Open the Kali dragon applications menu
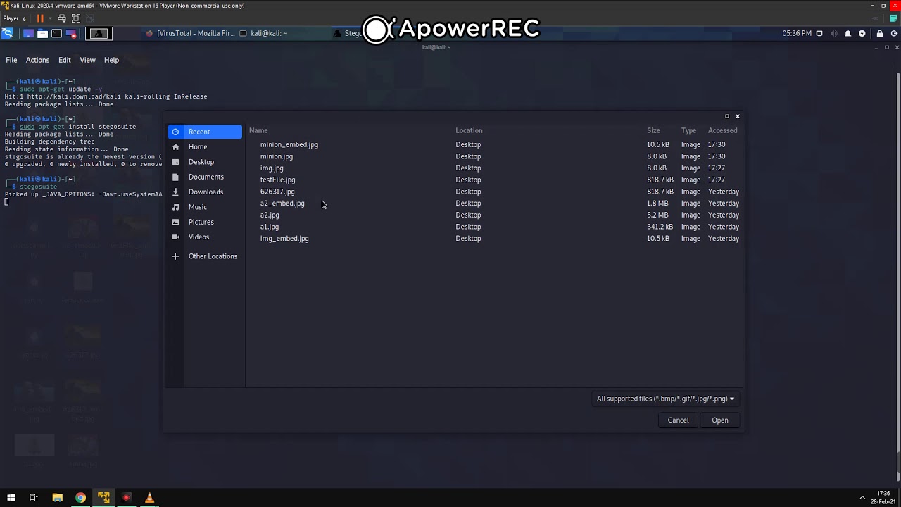This screenshot has width=901, height=507. (x=7, y=33)
